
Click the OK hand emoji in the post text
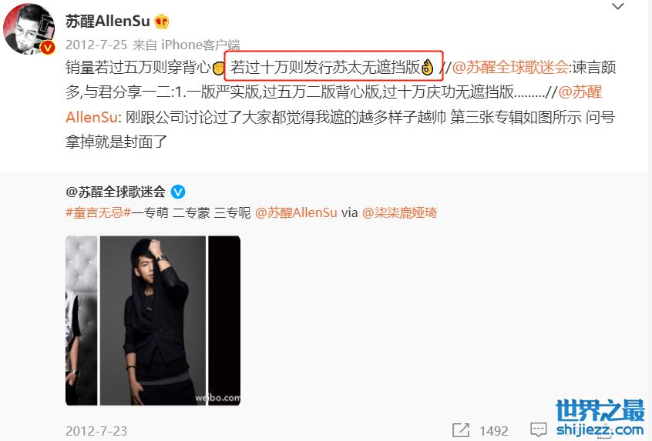427,67
